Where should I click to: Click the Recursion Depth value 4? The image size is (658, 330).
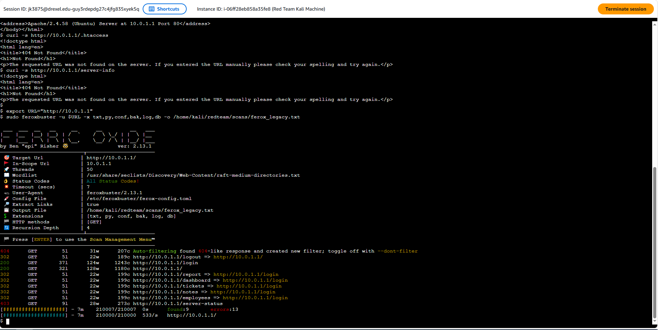pyautogui.click(x=88, y=227)
